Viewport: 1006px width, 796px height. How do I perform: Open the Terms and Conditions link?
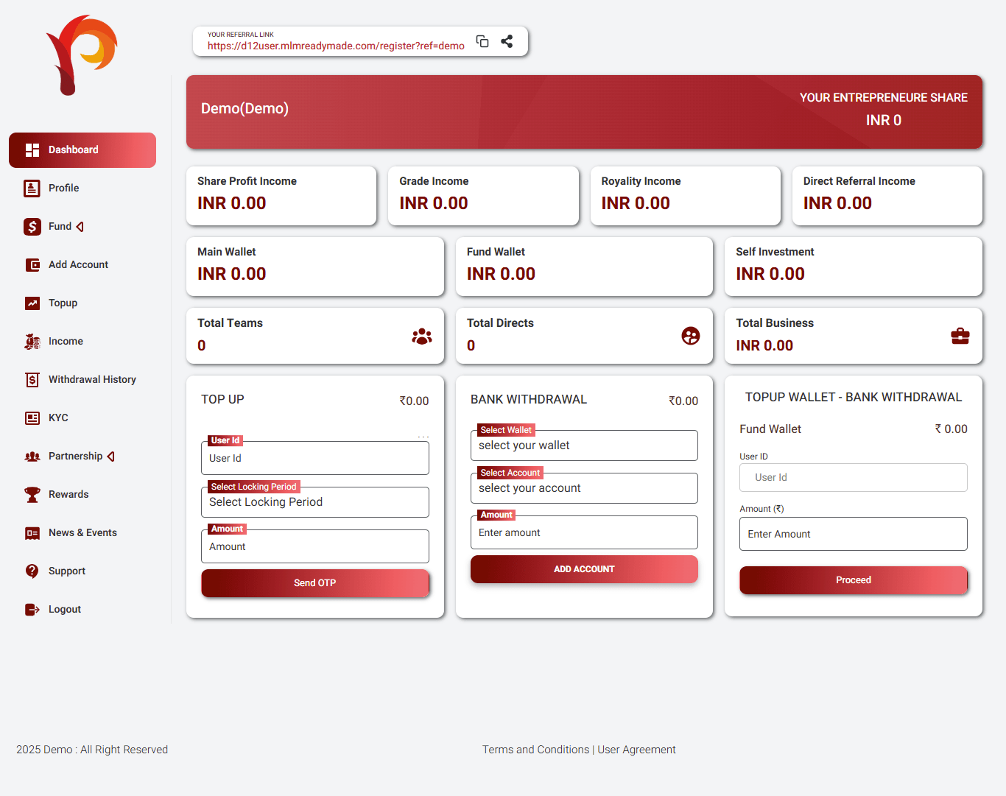[x=535, y=750]
